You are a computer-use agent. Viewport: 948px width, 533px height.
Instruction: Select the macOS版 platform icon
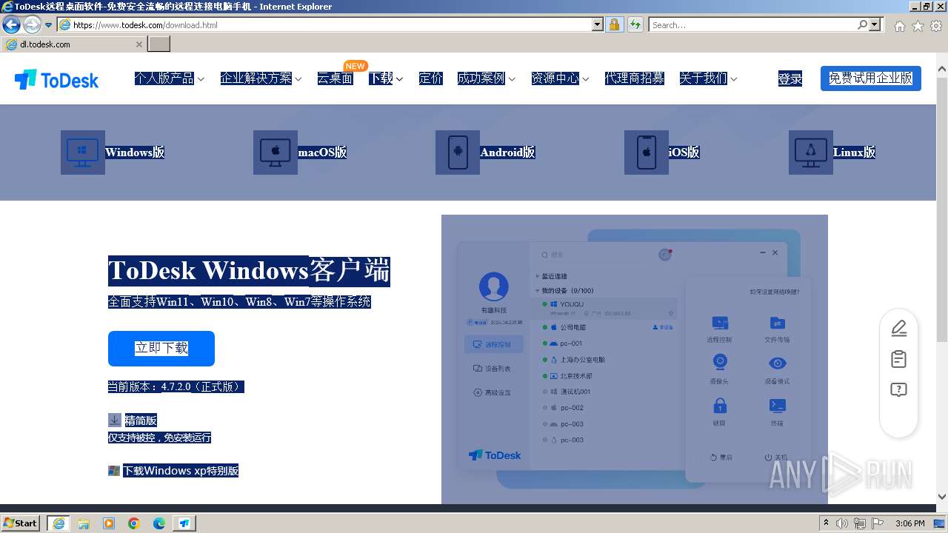(276, 152)
